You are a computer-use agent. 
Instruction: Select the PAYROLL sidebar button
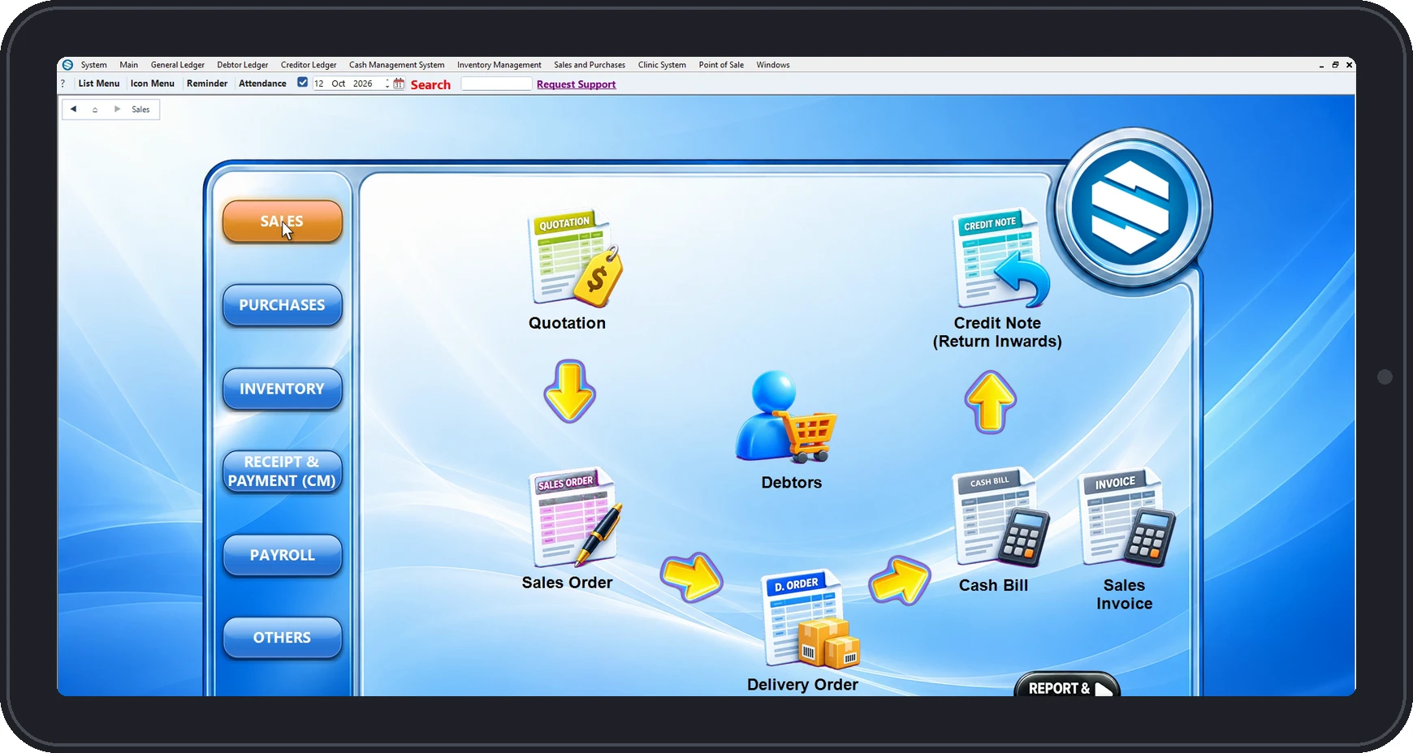(282, 555)
